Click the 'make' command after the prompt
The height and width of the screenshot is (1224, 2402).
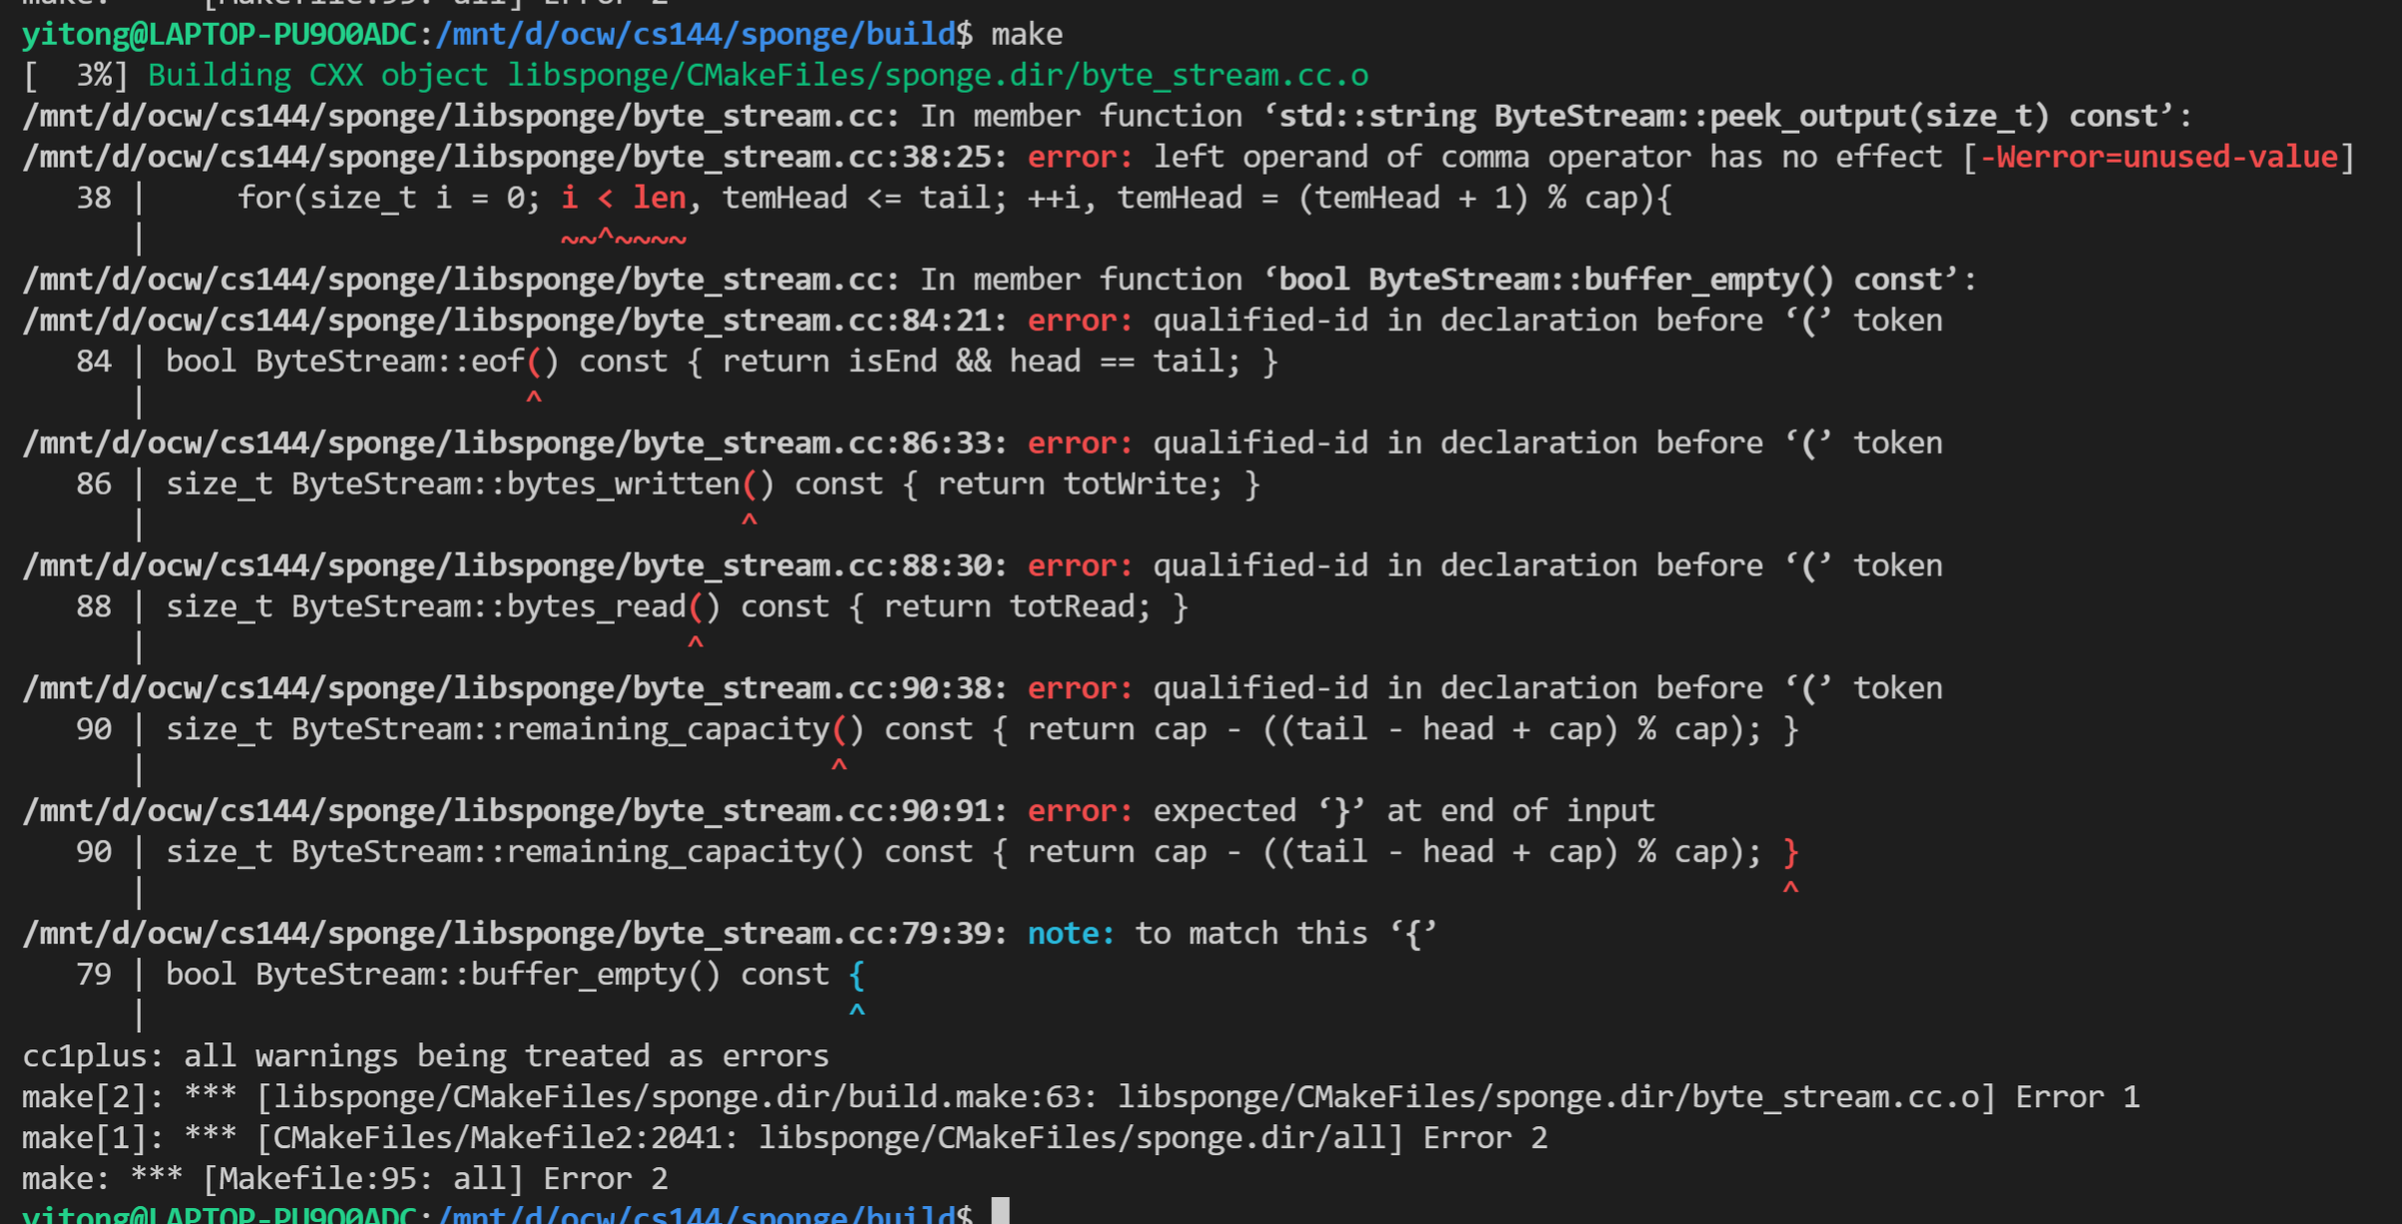[1027, 35]
